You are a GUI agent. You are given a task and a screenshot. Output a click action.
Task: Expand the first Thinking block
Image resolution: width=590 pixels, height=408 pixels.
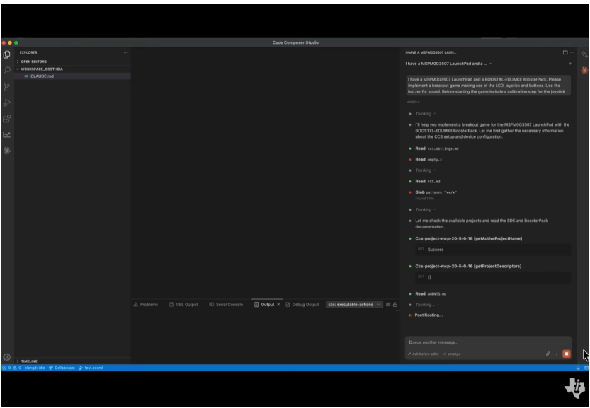click(x=426, y=113)
